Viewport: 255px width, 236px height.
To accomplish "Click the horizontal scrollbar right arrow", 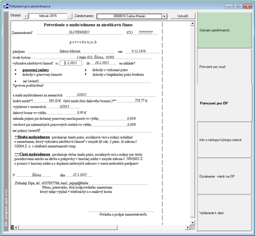I will (188, 227).
